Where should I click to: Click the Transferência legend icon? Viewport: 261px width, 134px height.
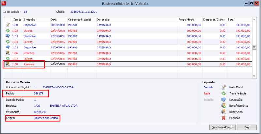point(223,93)
